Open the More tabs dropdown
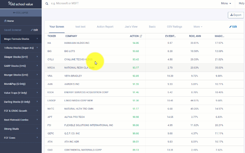Screen dimensions: 245x153 tap(198, 27)
